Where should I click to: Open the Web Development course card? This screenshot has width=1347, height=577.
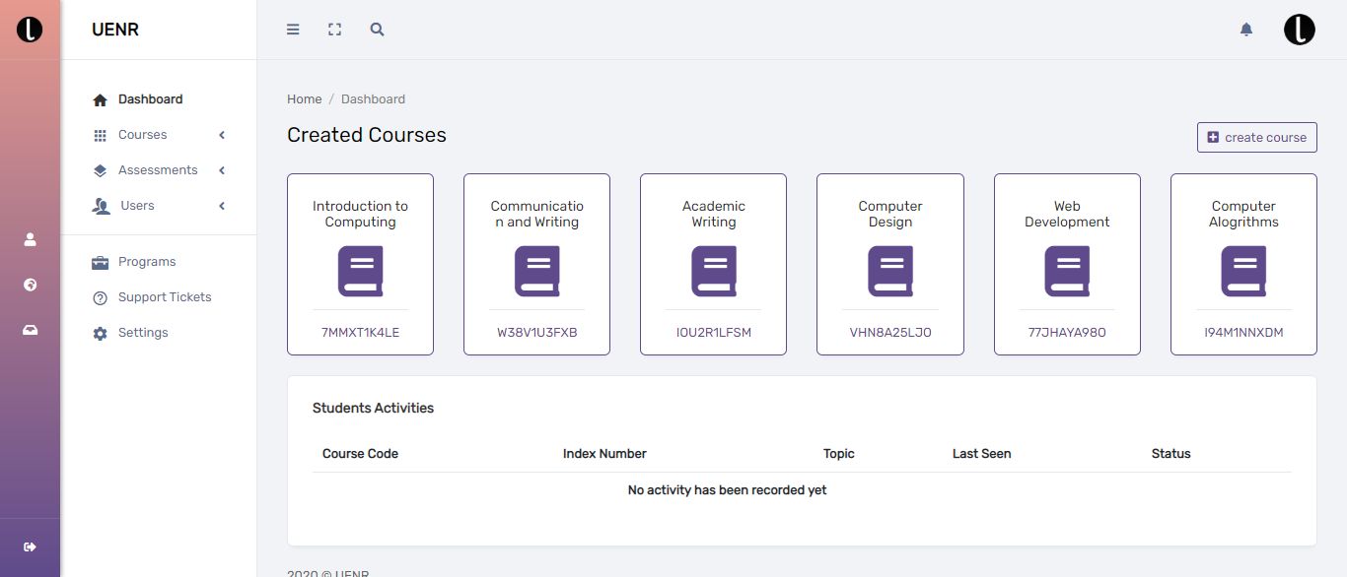click(1067, 264)
